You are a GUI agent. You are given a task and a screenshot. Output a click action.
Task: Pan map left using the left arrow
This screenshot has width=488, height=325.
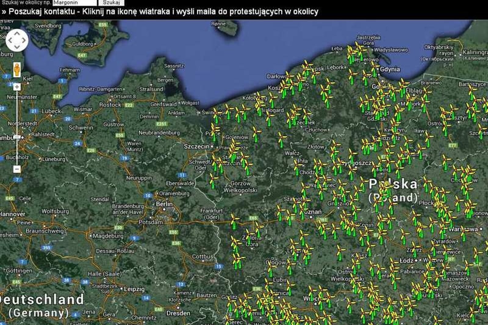pos(10,40)
